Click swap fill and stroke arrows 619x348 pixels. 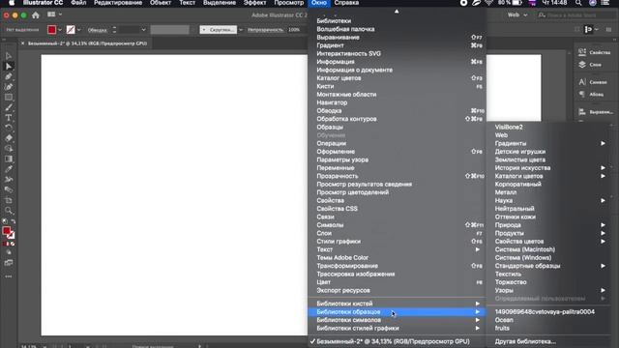click(x=13, y=221)
